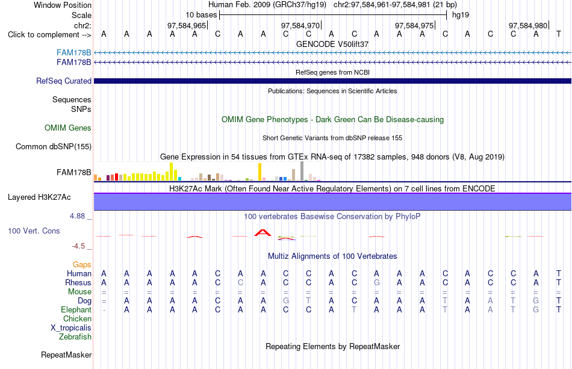Screen dimensions: 572x369
Task: Click the 97,584,975 ruler position
Action: pos(414,25)
